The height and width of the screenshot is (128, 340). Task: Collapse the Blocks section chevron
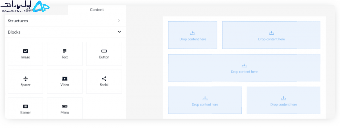pyautogui.click(x=119, y=32)
